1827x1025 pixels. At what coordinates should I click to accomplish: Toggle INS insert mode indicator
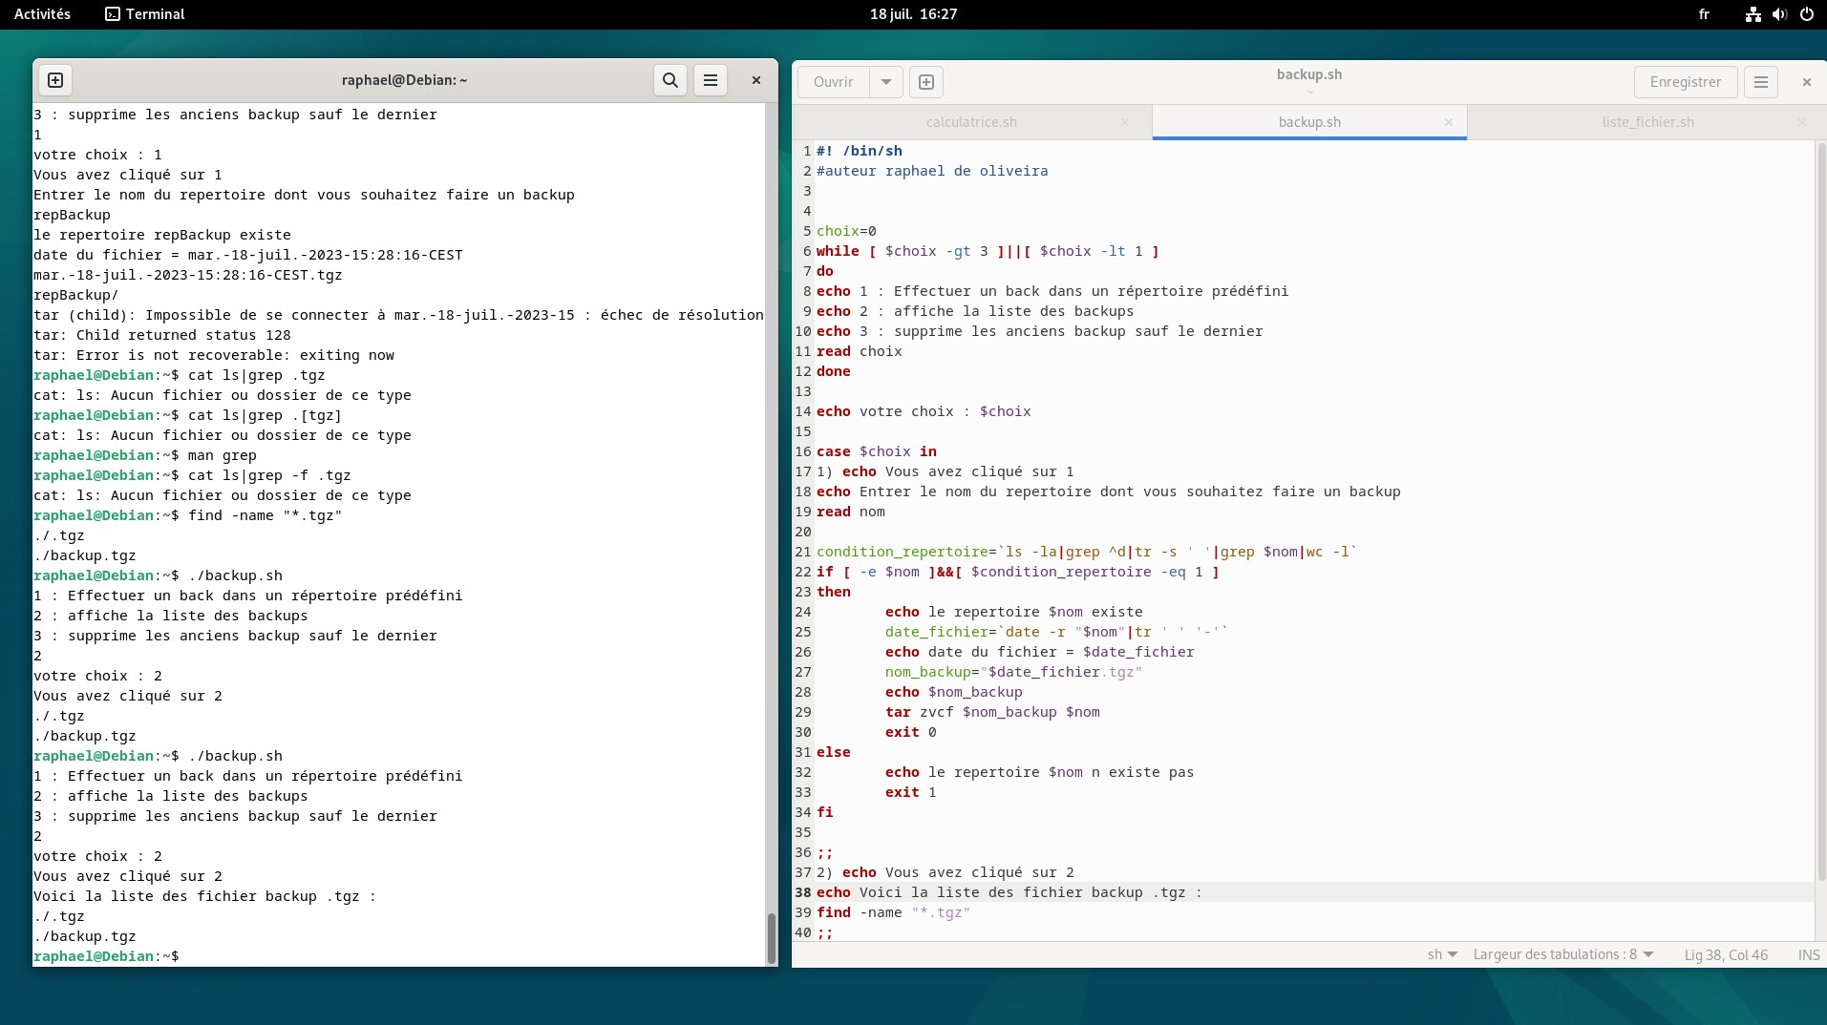coord(1809,954)
